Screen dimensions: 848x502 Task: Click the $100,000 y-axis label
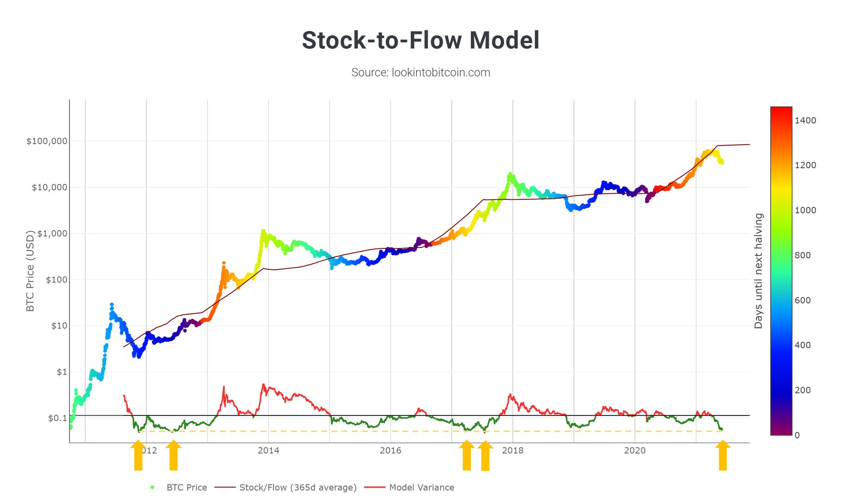click(46, 141)
